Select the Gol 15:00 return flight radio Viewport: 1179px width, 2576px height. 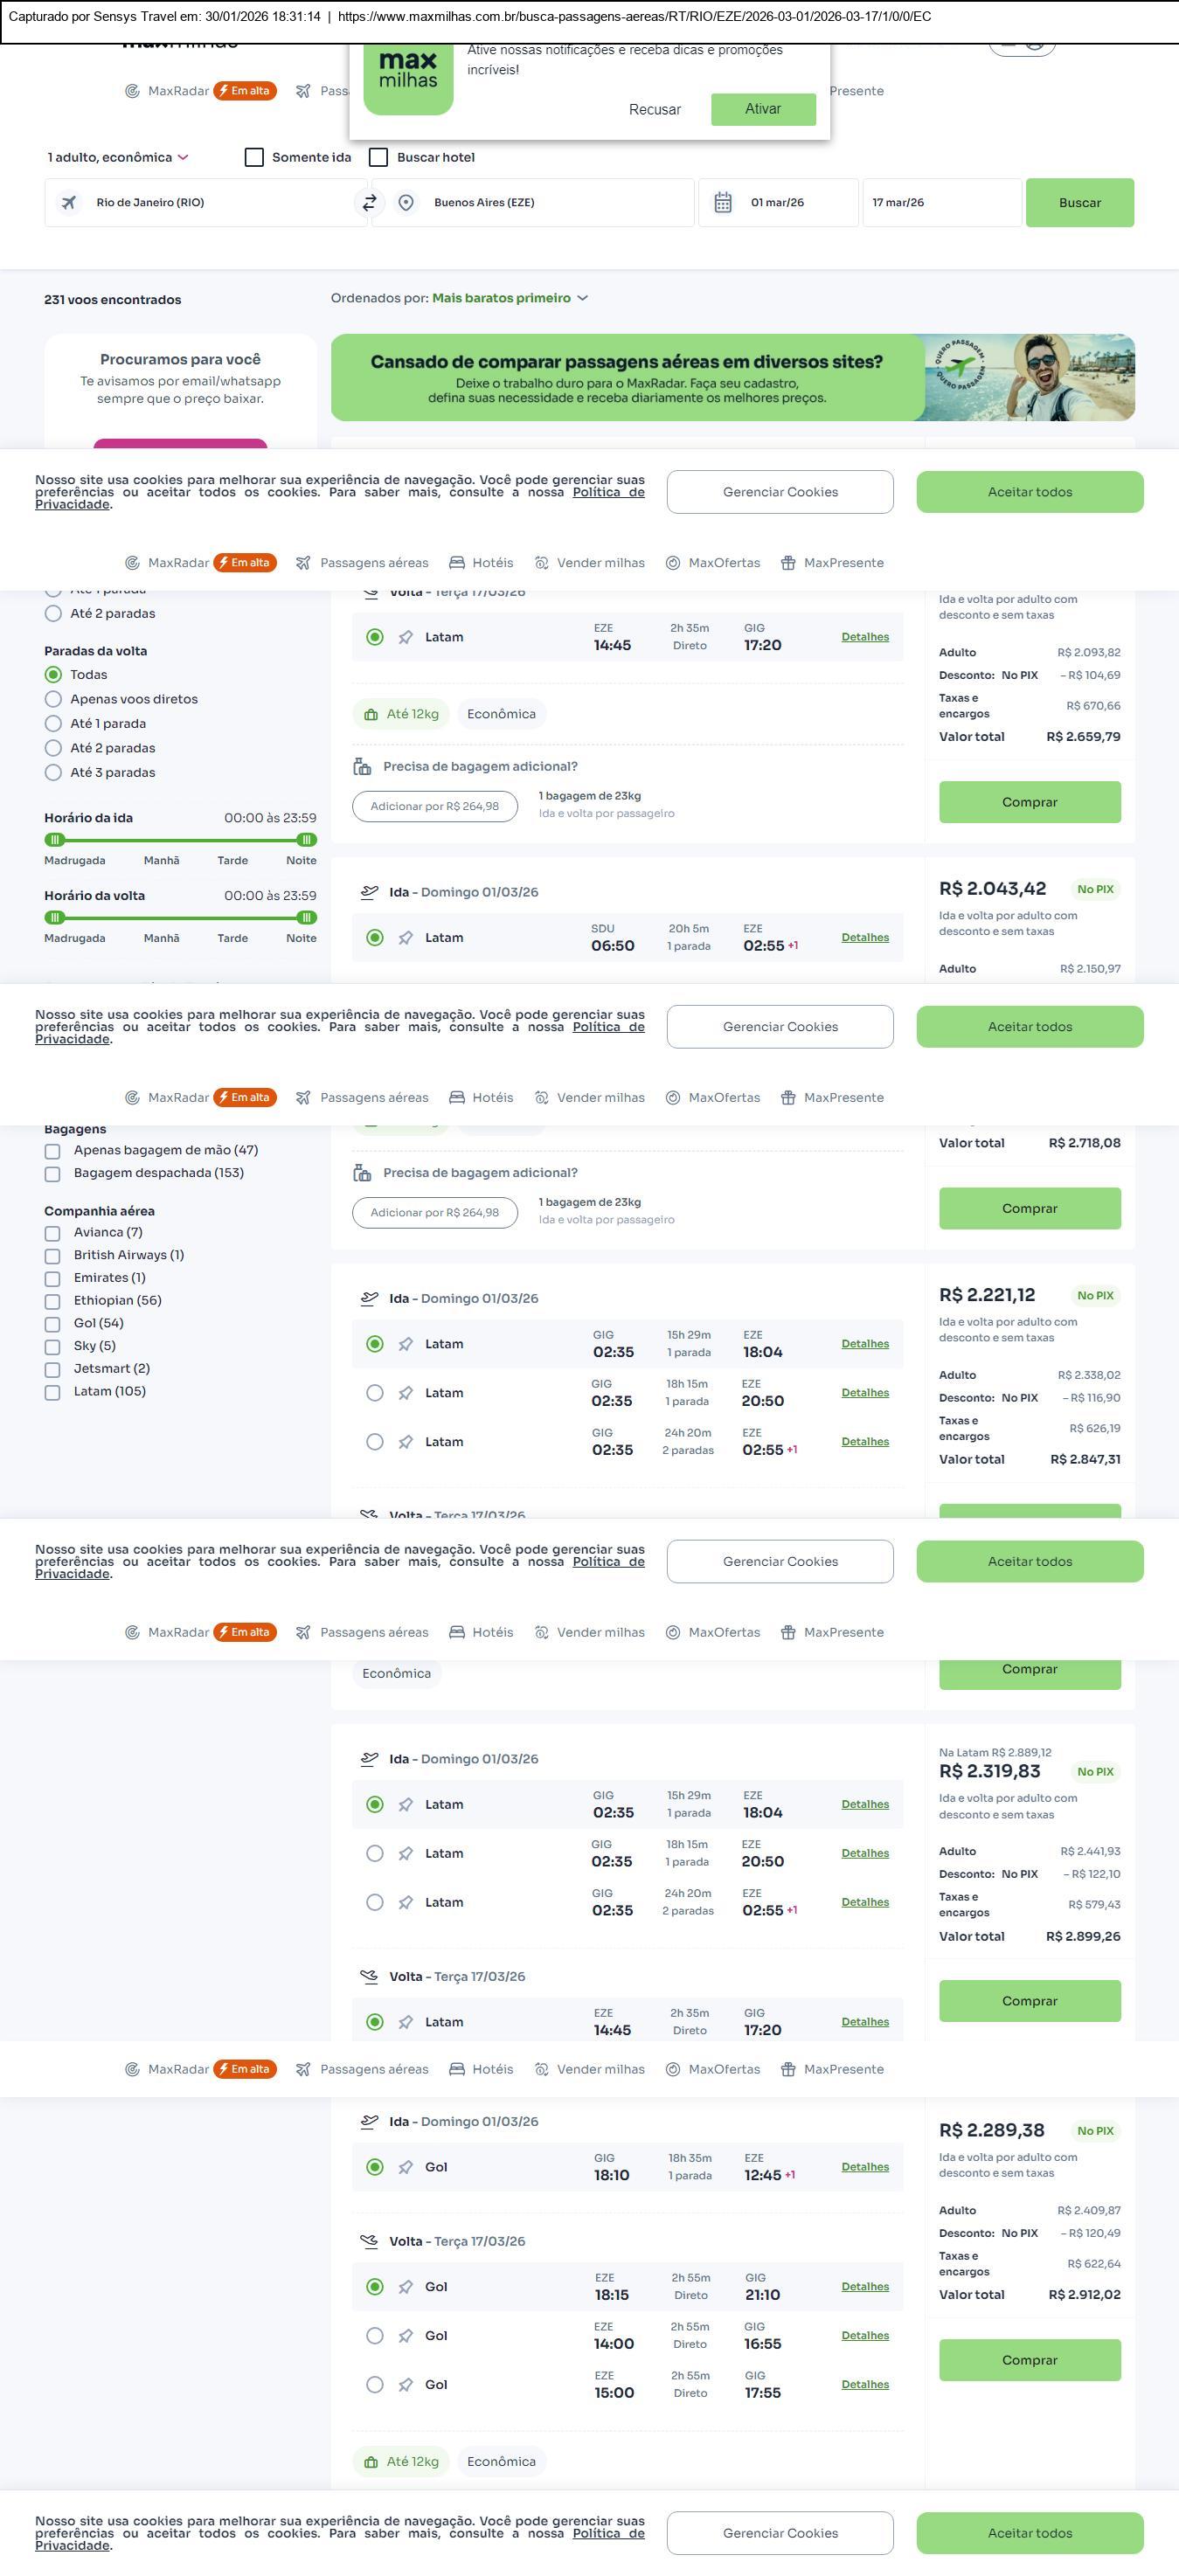[375, 2385]
